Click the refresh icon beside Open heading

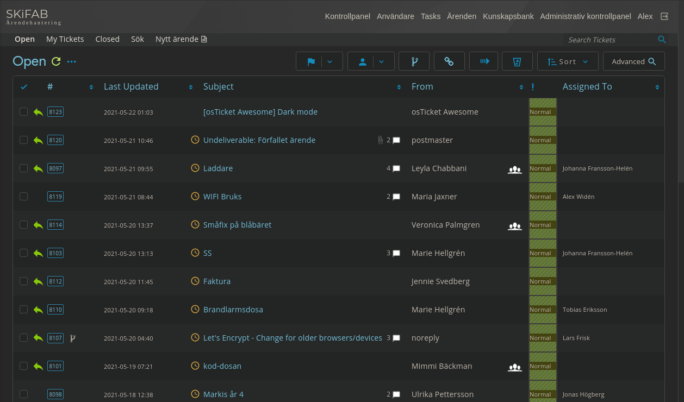56,61
